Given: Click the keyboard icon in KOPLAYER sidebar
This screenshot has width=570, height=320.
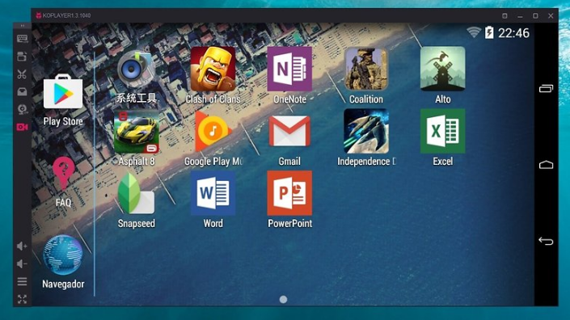Looking at the screenshot, I should tap(22, 39).
